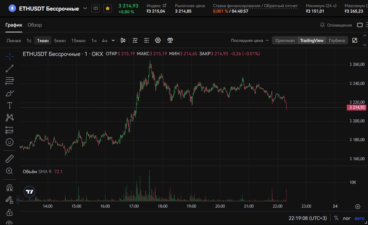Select 4ч timeframe

[x=104, y=41]
